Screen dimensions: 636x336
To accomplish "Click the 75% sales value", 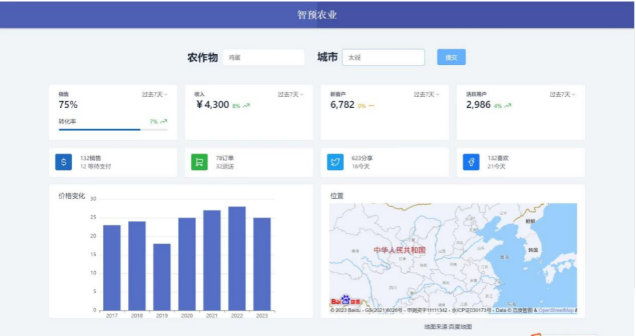I will 68,104.
